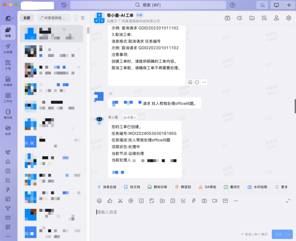
Task: Click the plus icon in title bar
Action: click(x=289, y=5)
